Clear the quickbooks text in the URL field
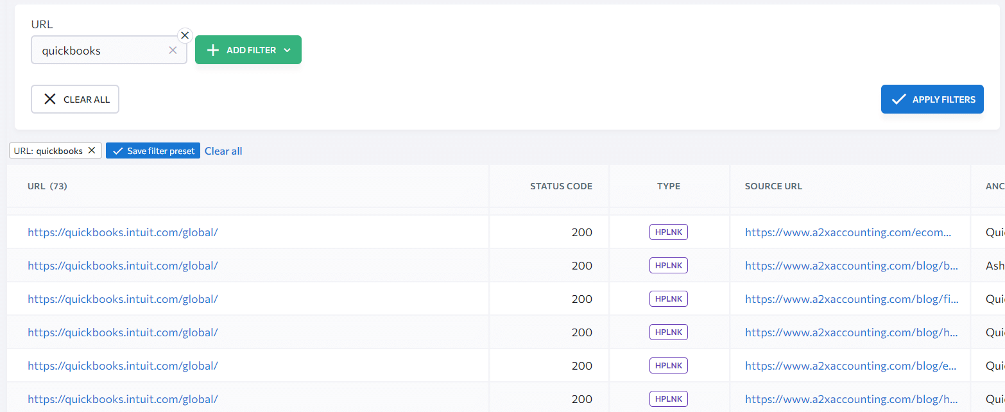The image size is (1005, 412). click(x=173, y=50)
